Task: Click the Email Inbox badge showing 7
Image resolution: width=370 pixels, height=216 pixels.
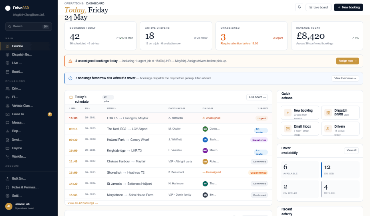Action: click(50, 114)
